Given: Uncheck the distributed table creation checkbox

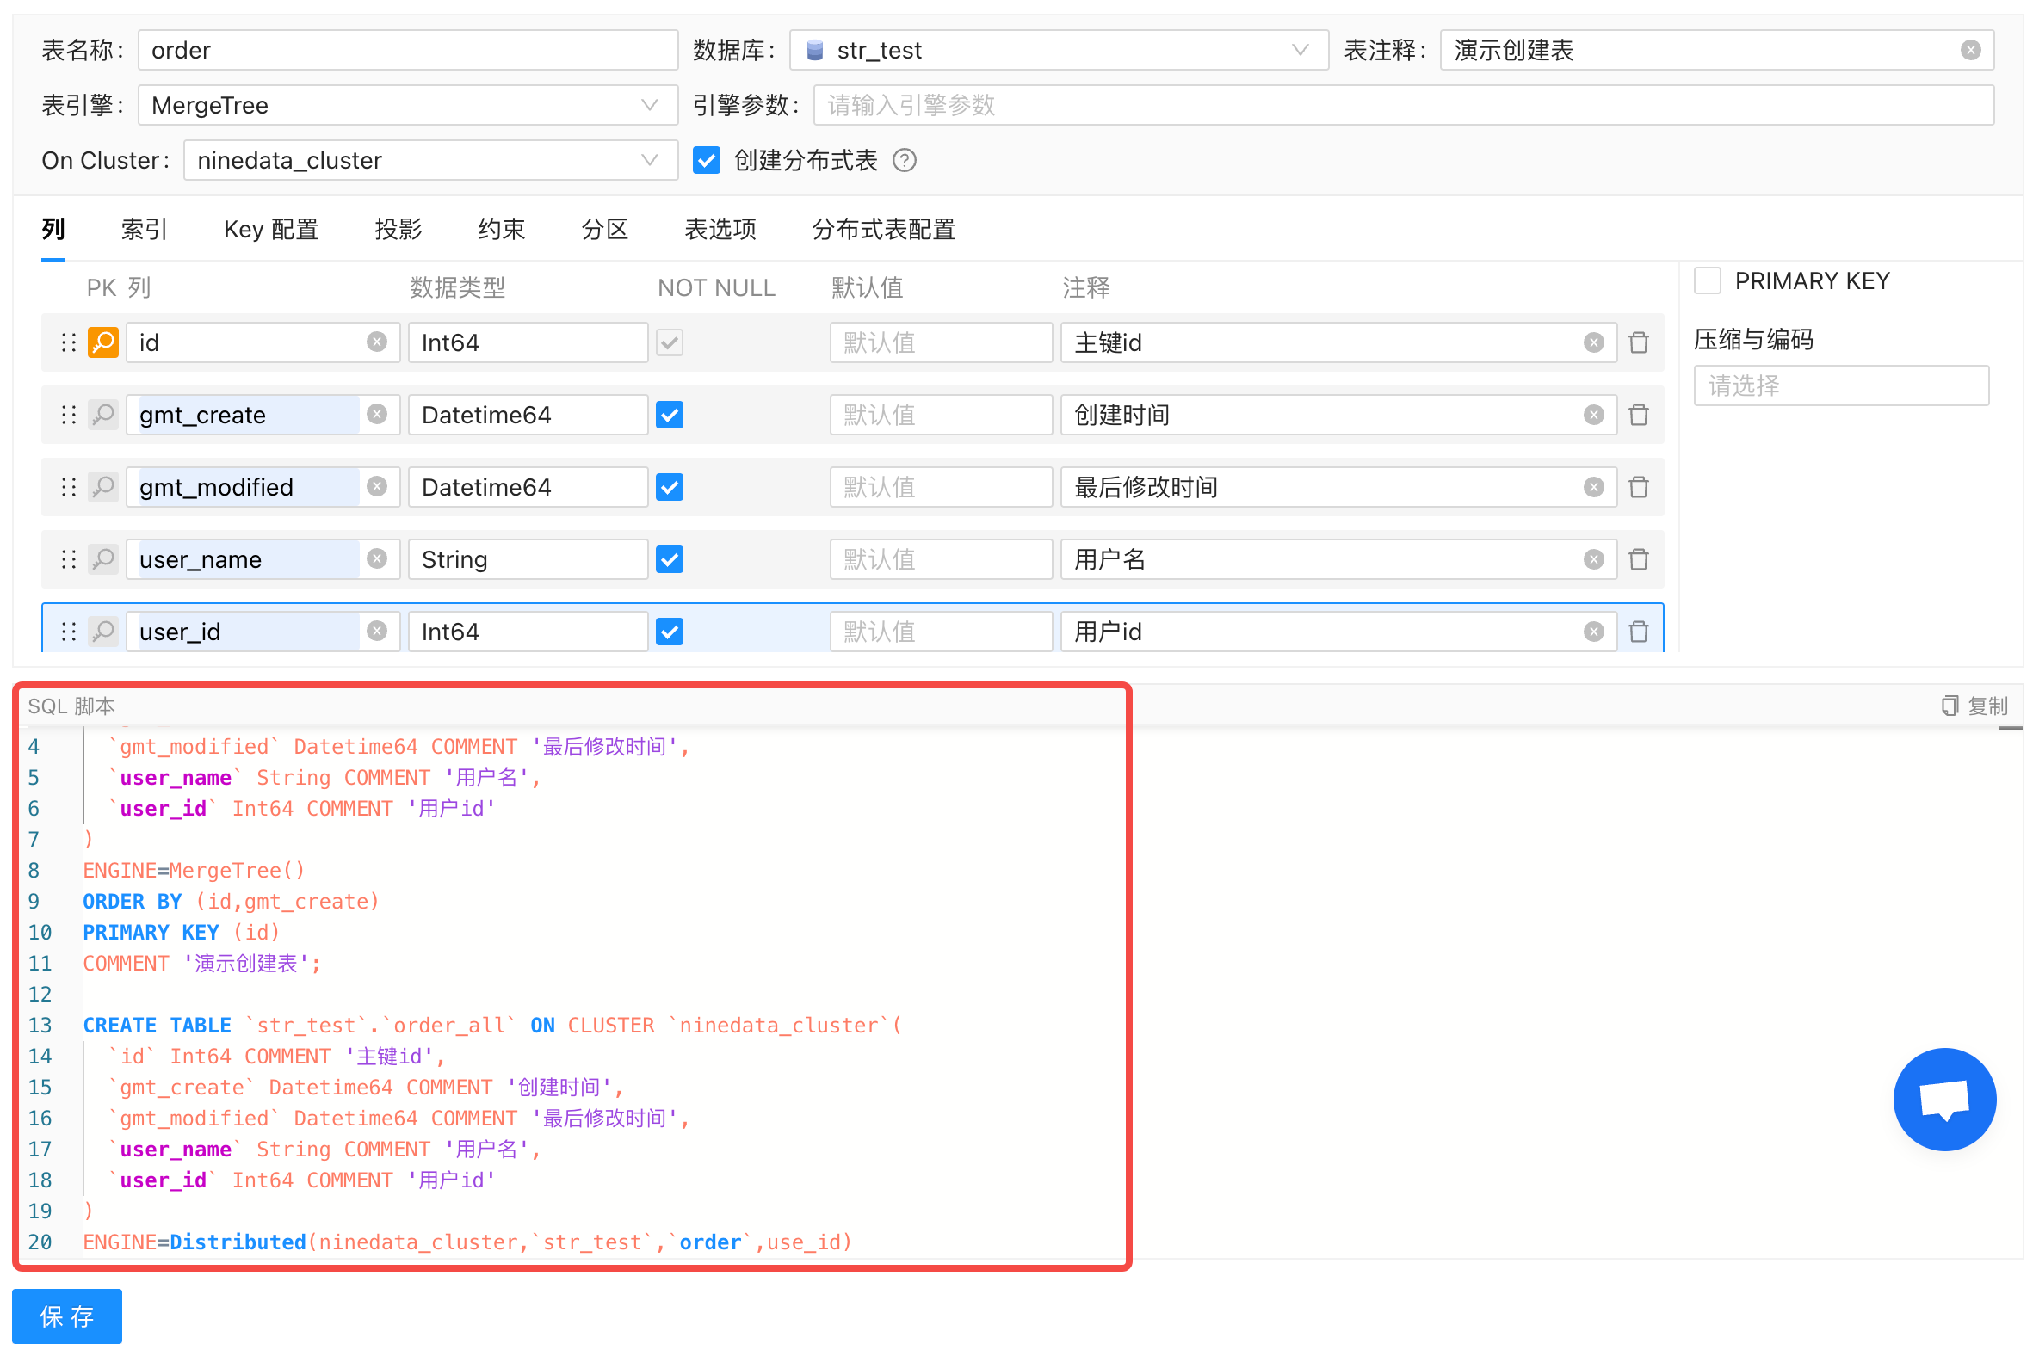Looking at the screenshot, I should [706, 161].
